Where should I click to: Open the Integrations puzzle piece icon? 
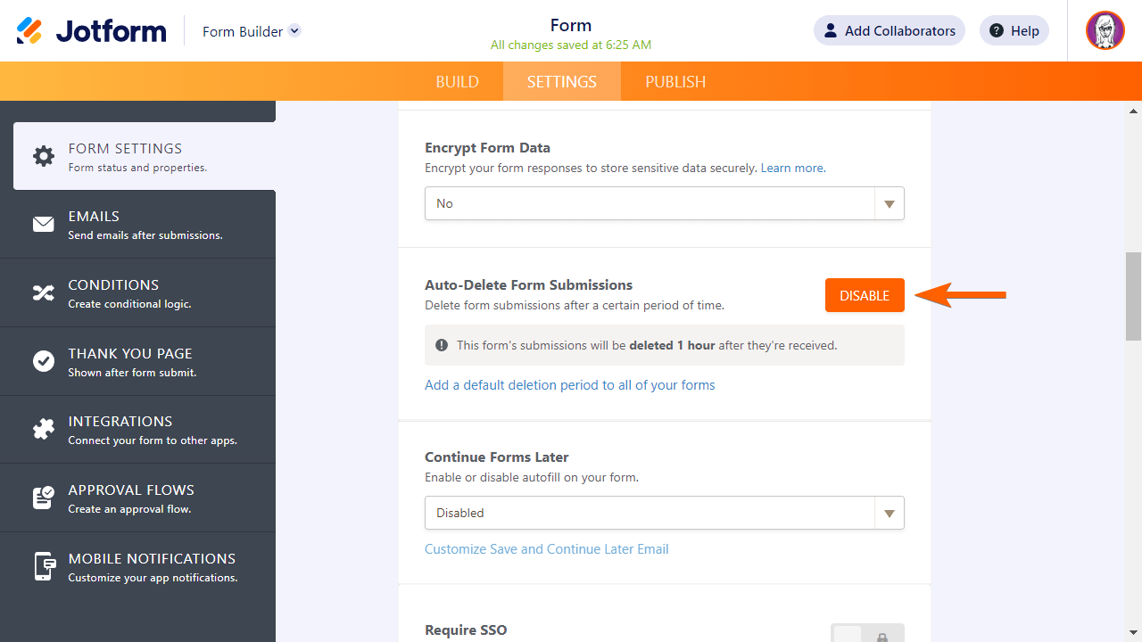click(x=43, y=430)
